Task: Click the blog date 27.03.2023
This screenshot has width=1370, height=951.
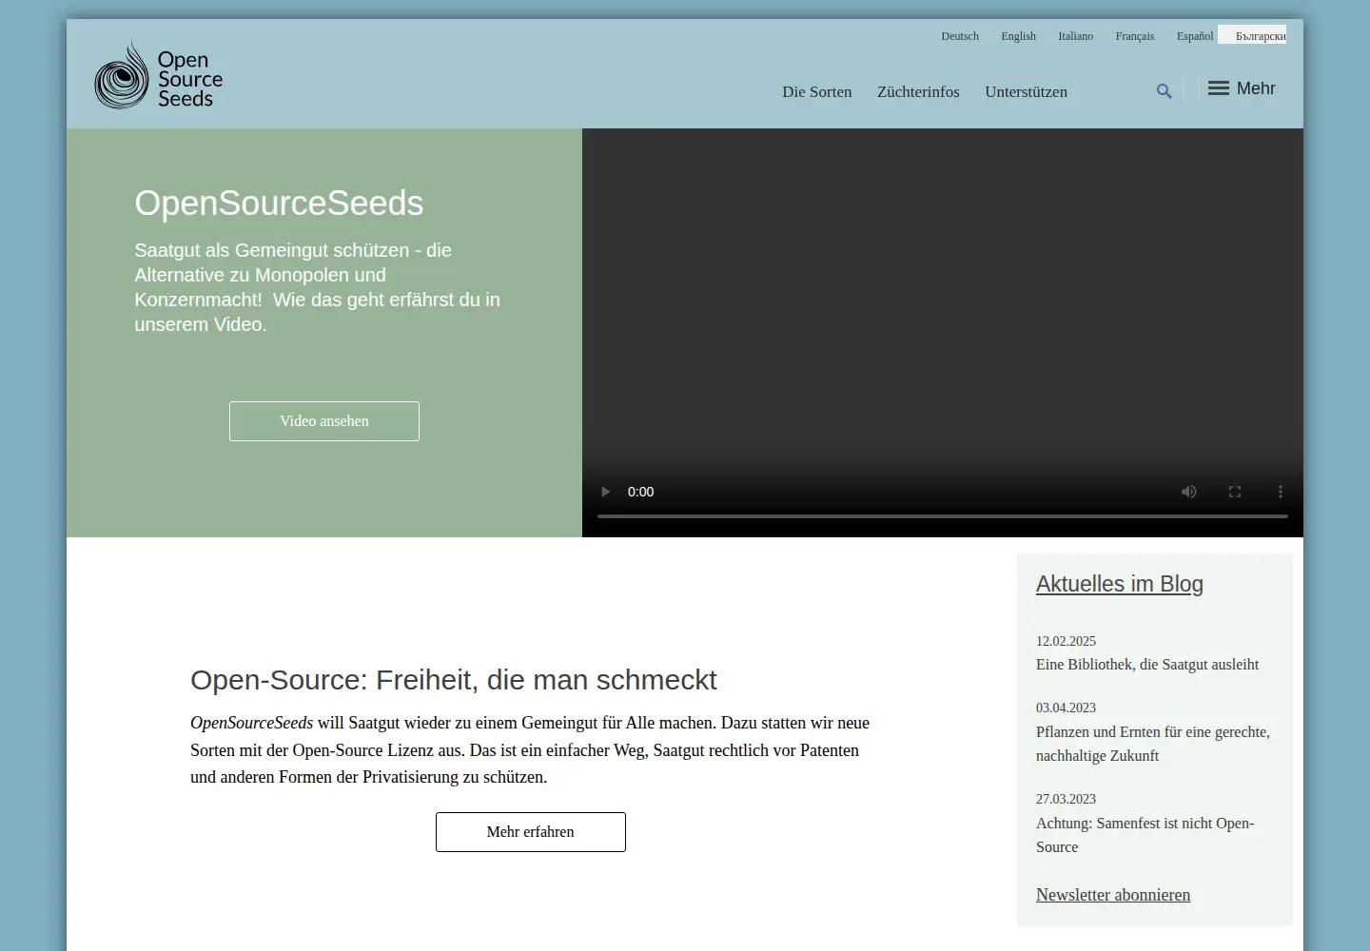Action: pos(1066,799)
